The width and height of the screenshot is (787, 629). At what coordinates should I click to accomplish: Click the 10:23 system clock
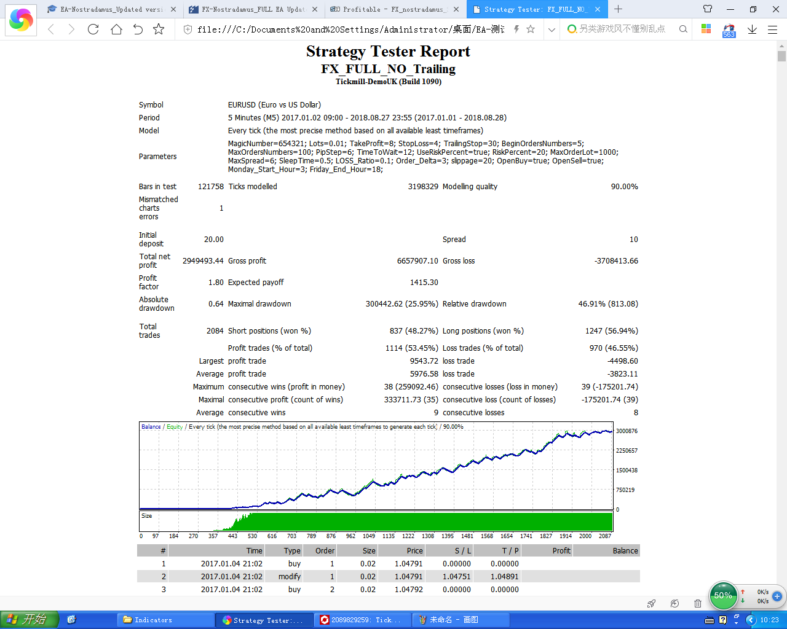[x=770, y=620]
